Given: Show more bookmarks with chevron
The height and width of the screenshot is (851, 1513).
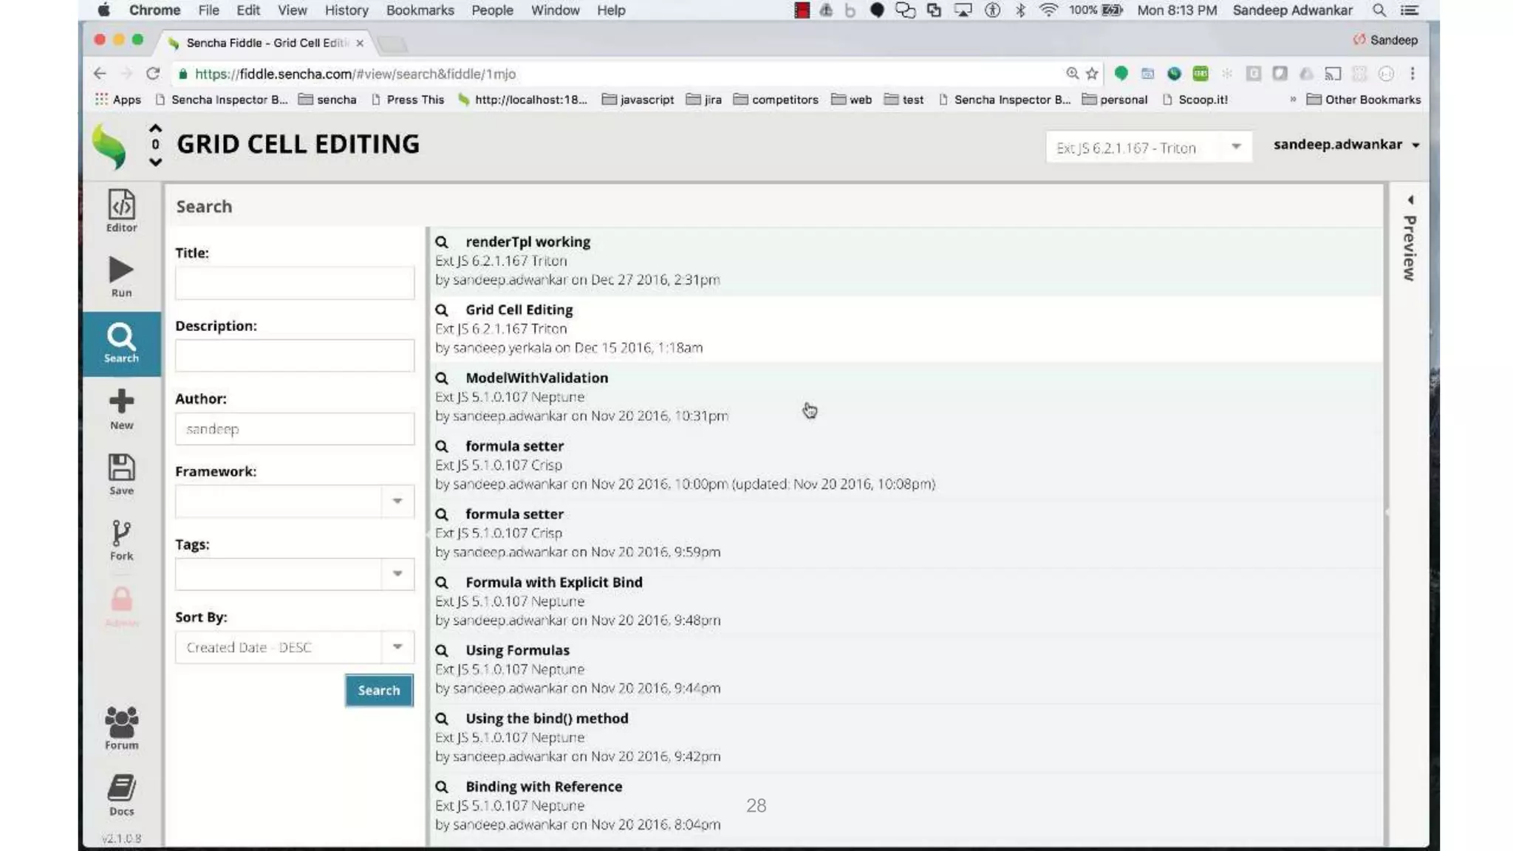Looking at the screenshot, I should click(x=1293, y=100).
